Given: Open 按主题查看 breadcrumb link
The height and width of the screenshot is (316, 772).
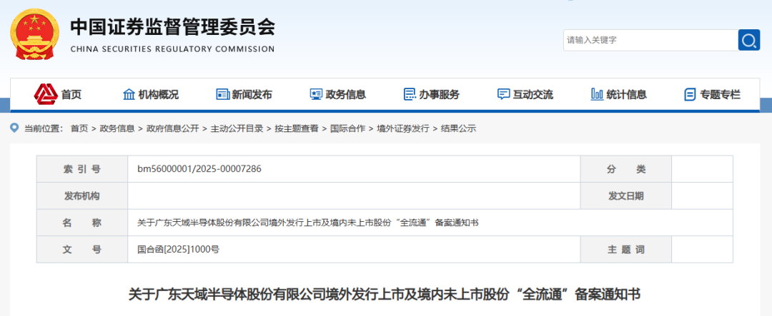Looking at the screenshot, I should [x=297, y=129].
